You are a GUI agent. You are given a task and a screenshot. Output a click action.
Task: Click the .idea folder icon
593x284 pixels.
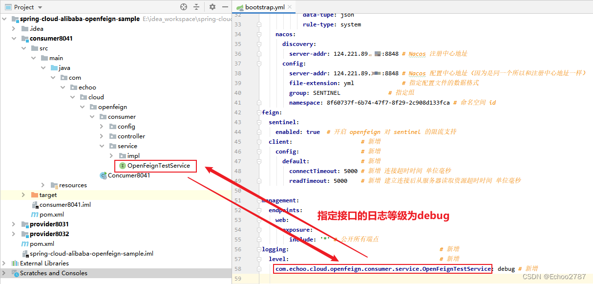[25, 29]
